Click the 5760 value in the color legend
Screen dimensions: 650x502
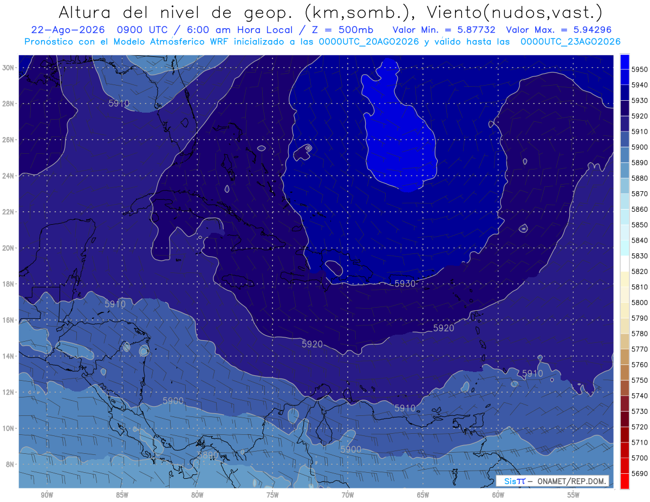(639, 364)
